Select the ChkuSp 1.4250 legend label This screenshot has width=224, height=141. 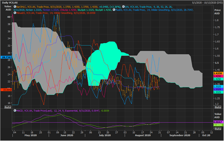(x=68, y=10)
